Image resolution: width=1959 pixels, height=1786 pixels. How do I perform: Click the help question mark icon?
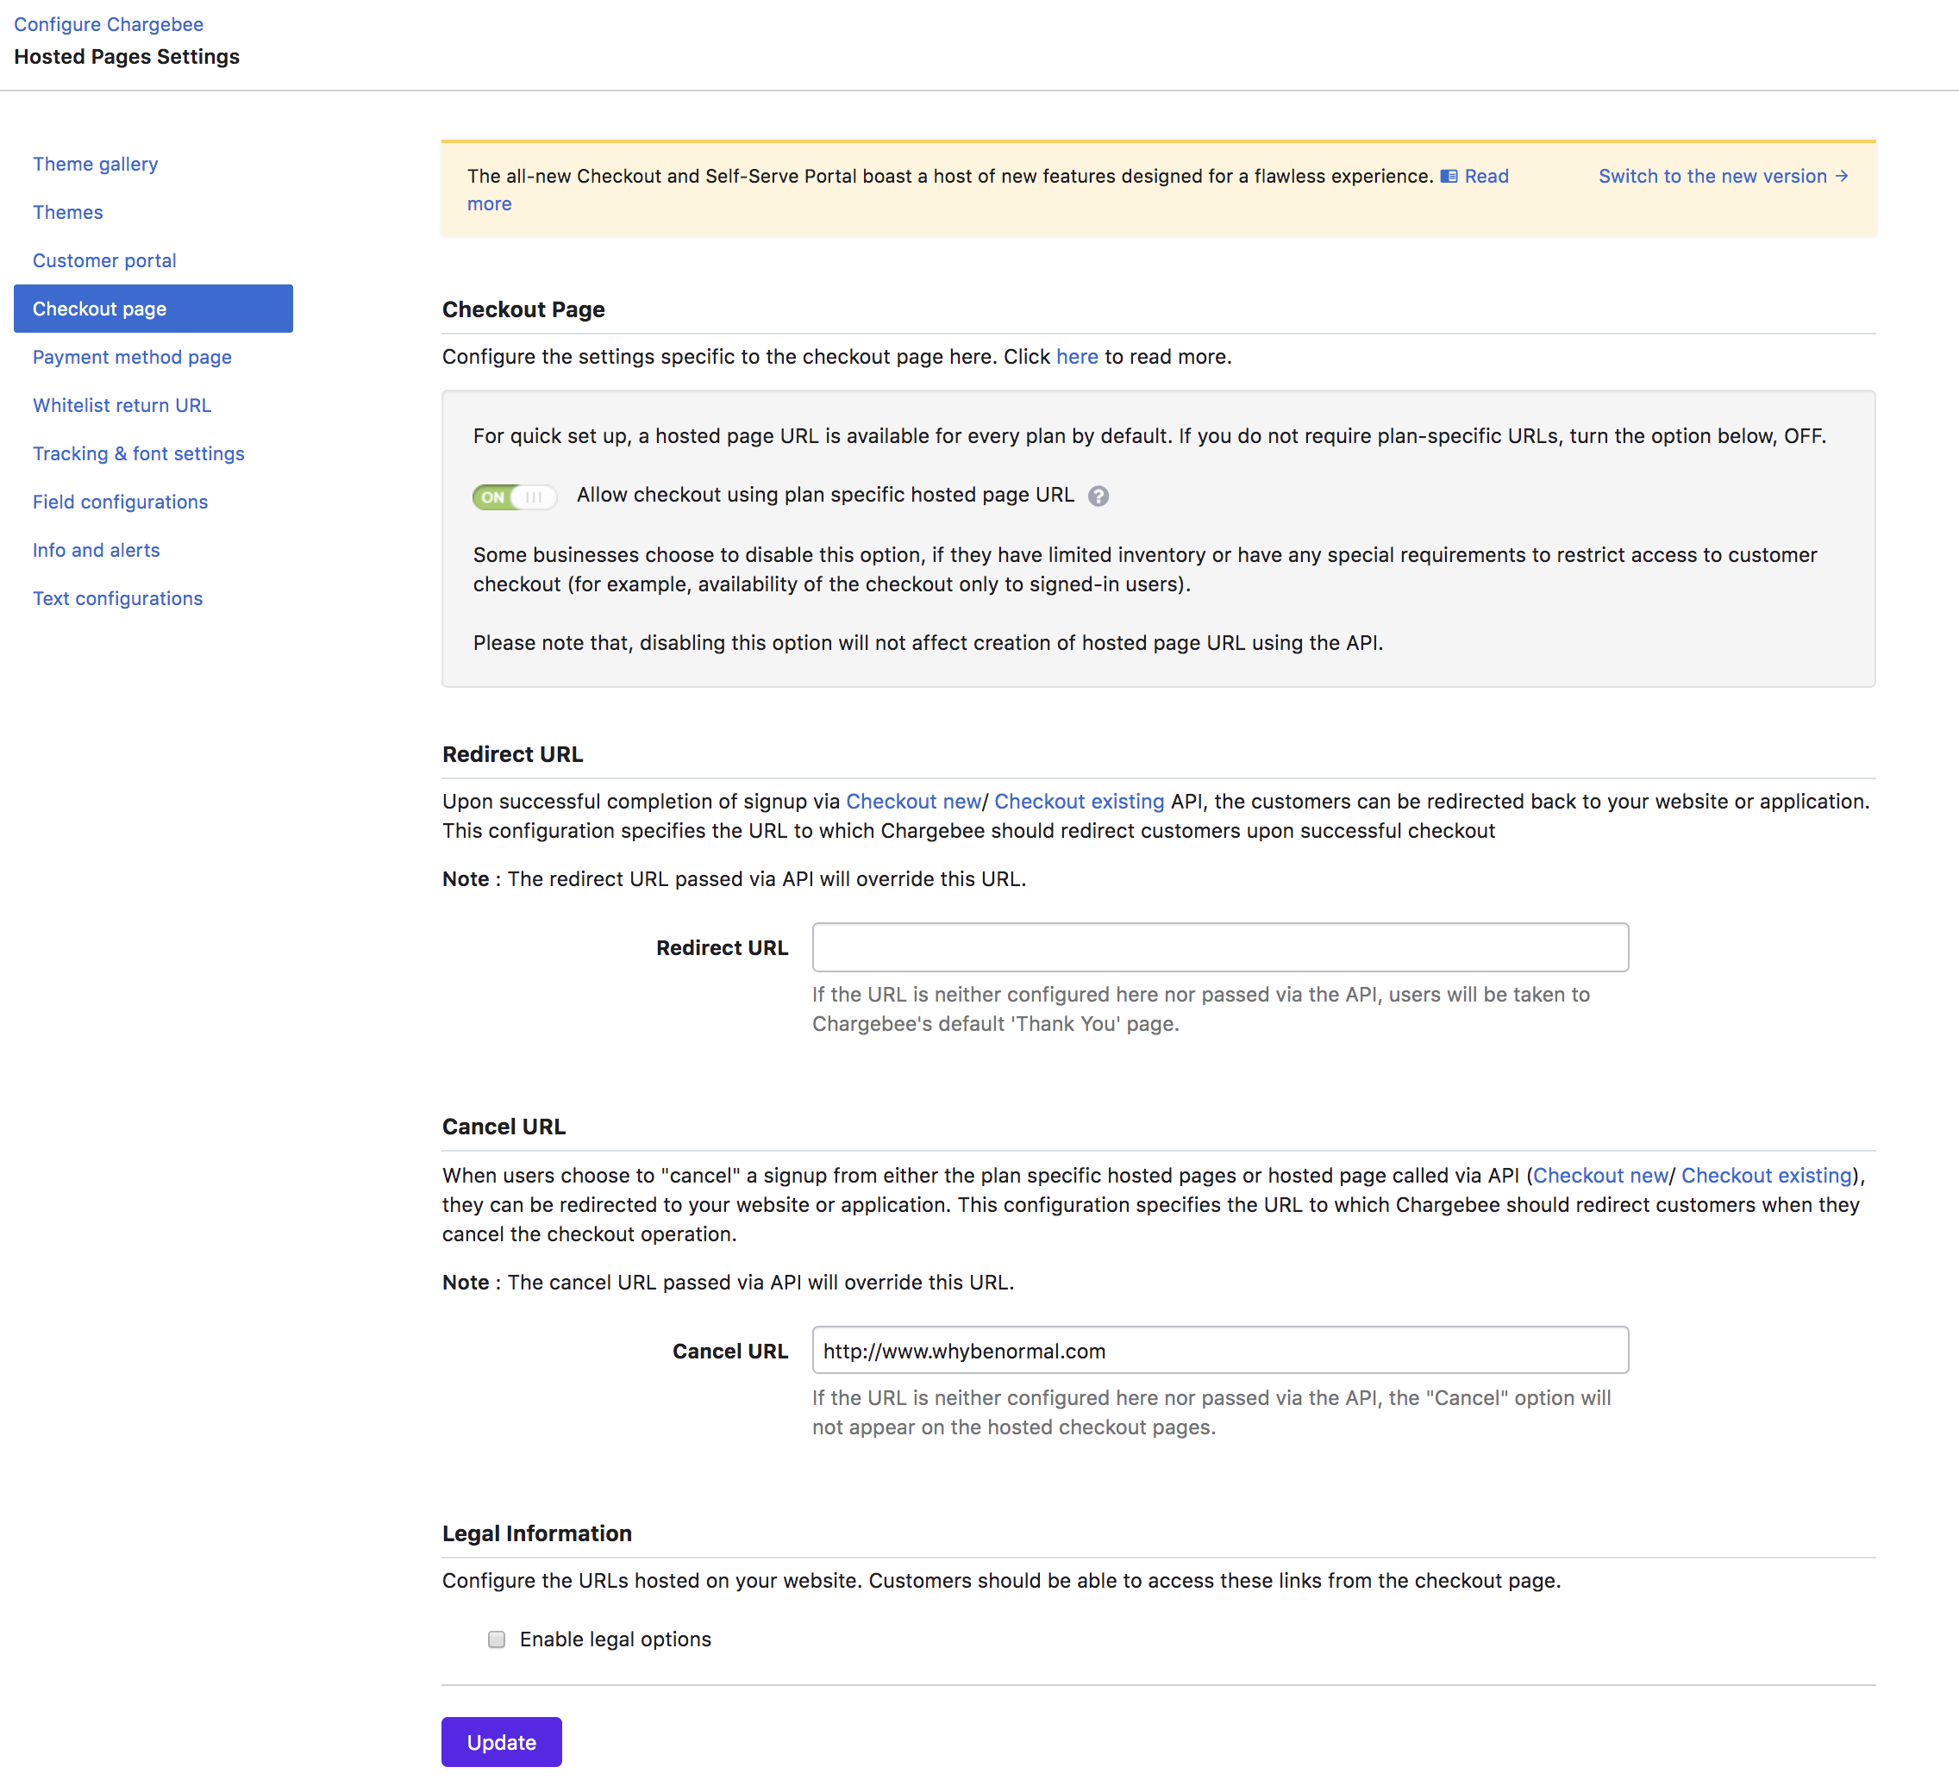(x=1098, y=496)
